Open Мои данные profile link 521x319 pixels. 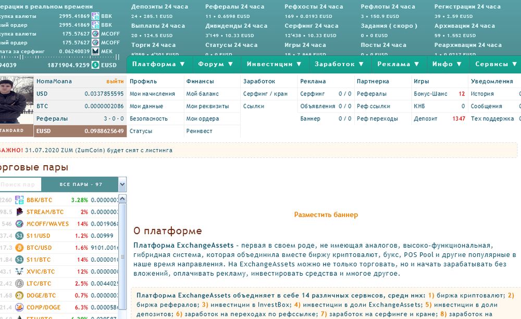coord(146,106)
